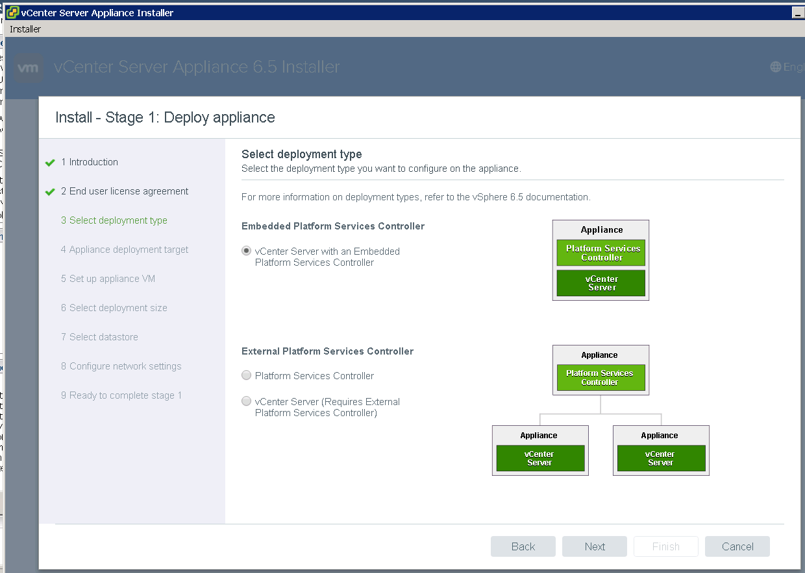The height and width of the screenshot is (573, 805).
Task: Click the Cancel button
Action: click(x=737, y=546)
